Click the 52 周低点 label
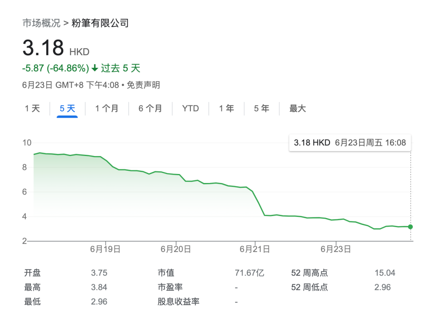This screenshot has height=312, width=441. coord(310,287)
